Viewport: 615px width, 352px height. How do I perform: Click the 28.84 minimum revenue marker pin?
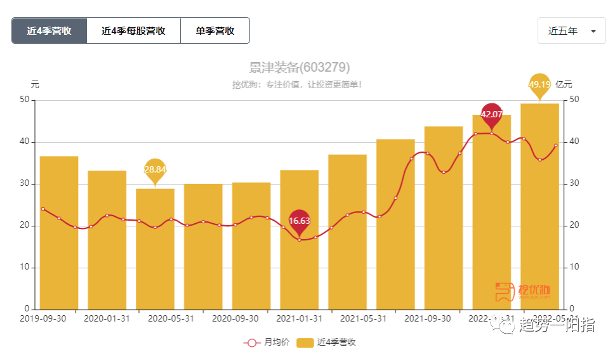(155, 171)
